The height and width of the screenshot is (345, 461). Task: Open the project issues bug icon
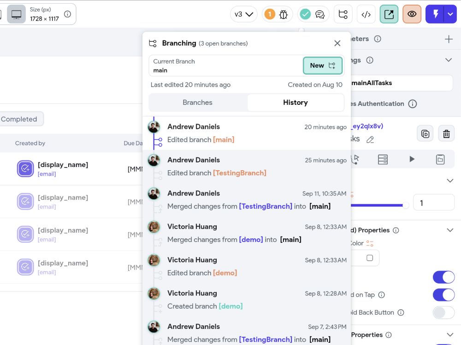(278, 14)
